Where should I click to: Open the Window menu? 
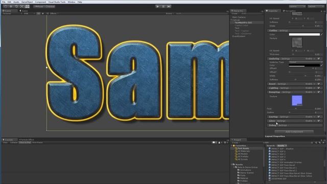tap(72, 2)
